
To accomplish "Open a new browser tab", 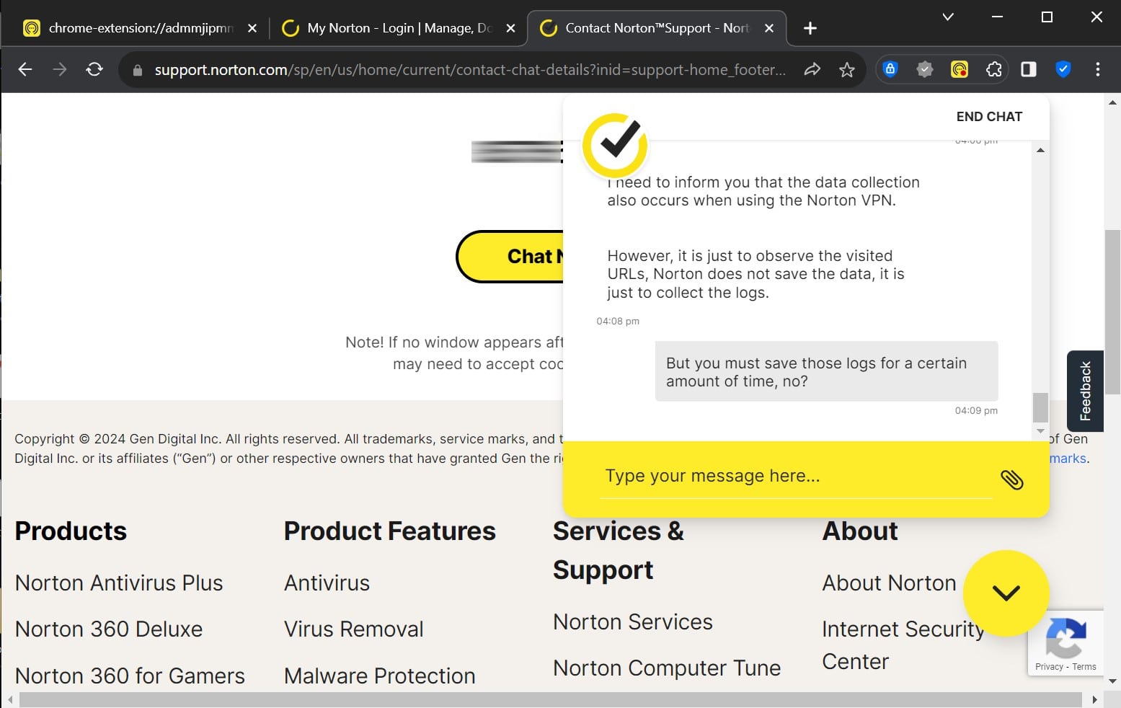I will pyautogui.click(x=810, y=28).
